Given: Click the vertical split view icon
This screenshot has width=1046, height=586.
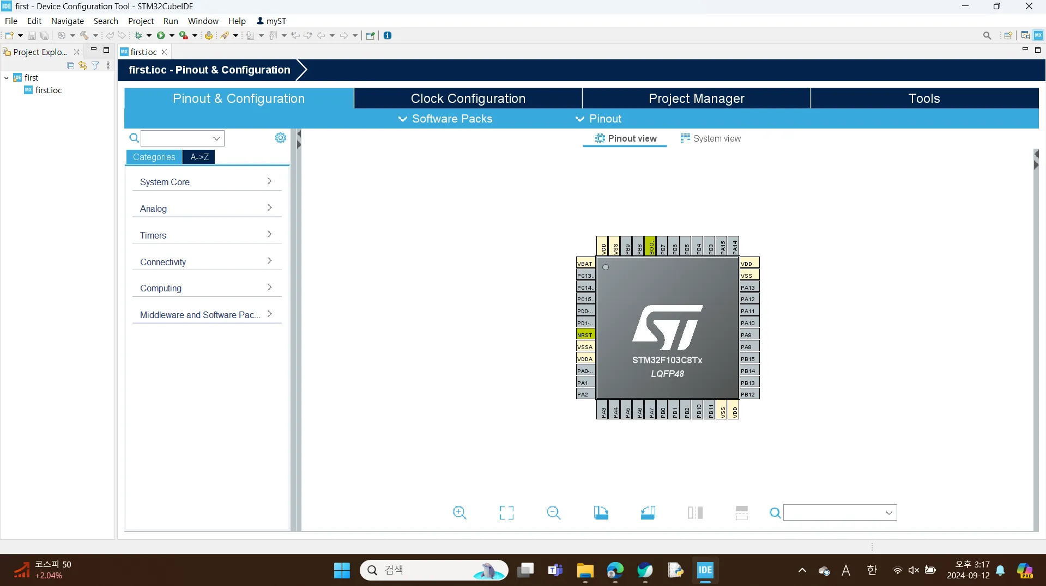Looking at the screenshot, I should pyautogui.click(x=695, y=512).
